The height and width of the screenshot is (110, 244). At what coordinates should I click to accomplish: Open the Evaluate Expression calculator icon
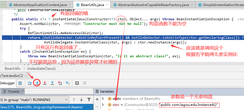pos(77,83)
